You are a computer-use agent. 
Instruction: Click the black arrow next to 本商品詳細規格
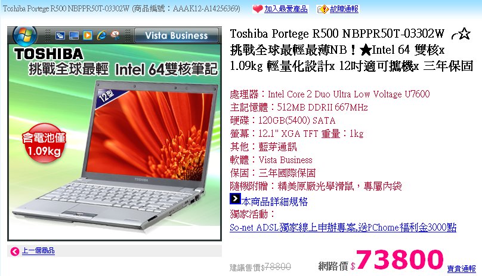click(x=235, y=198)
